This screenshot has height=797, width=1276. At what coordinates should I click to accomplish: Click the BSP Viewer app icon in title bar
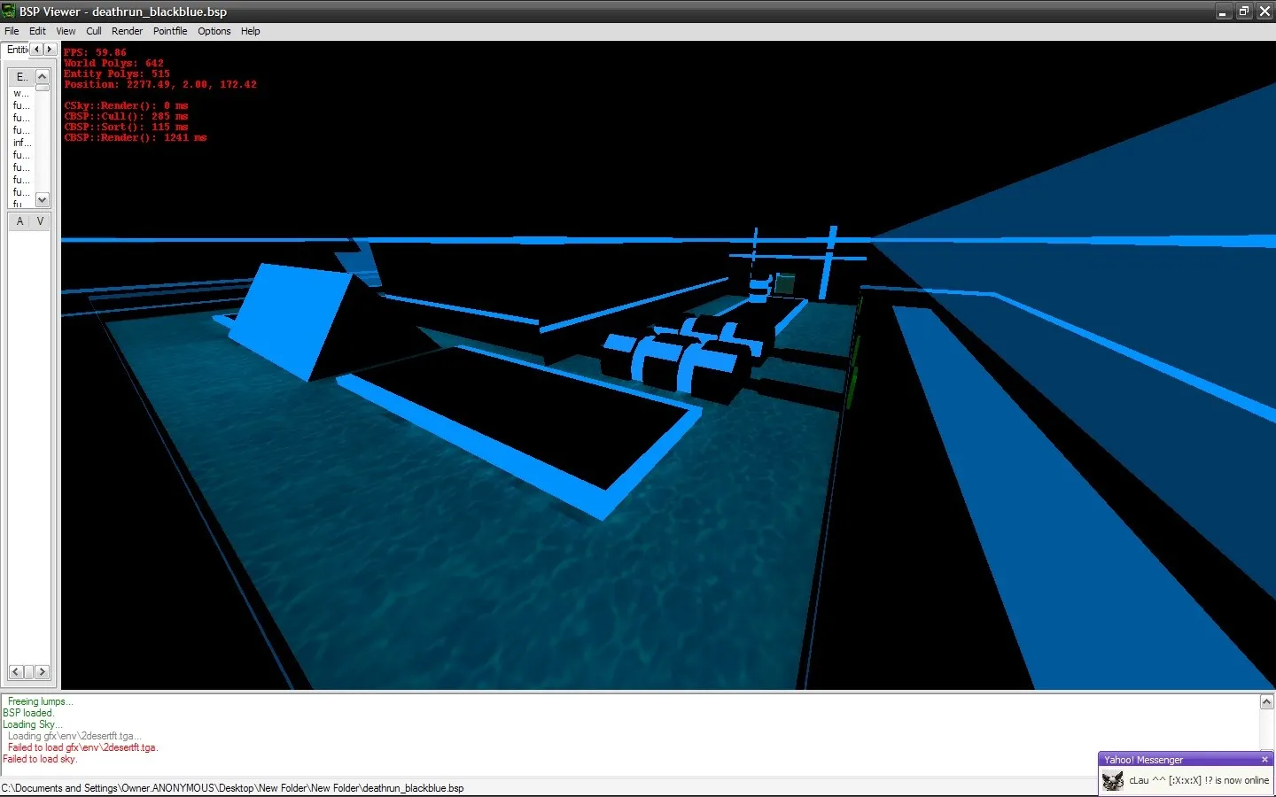click(9, 12)
